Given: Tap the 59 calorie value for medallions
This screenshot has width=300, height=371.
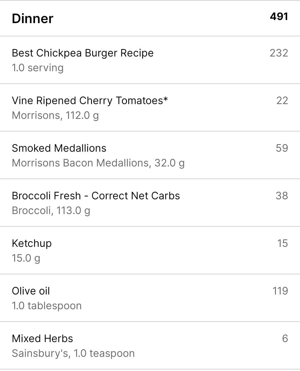Looking at the screenshot, I should coord(282,148).
